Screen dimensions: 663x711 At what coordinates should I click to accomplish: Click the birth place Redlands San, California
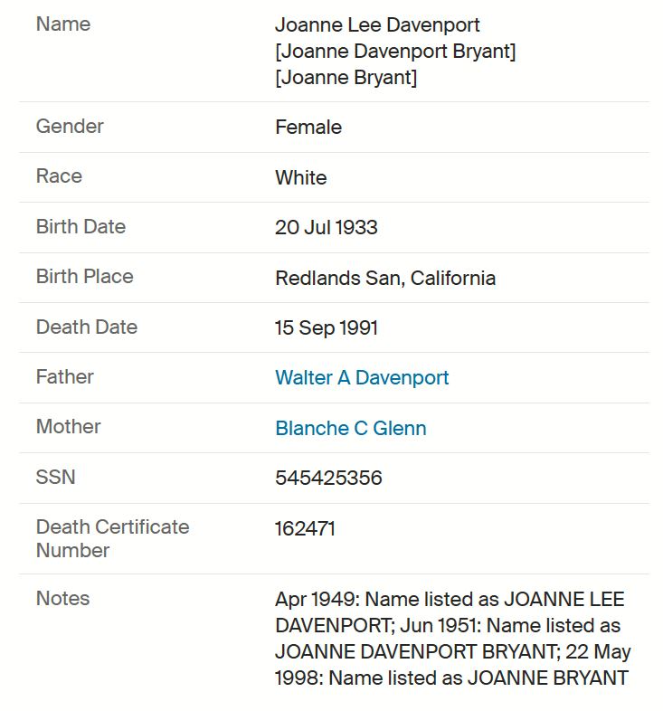pos(385,278)
